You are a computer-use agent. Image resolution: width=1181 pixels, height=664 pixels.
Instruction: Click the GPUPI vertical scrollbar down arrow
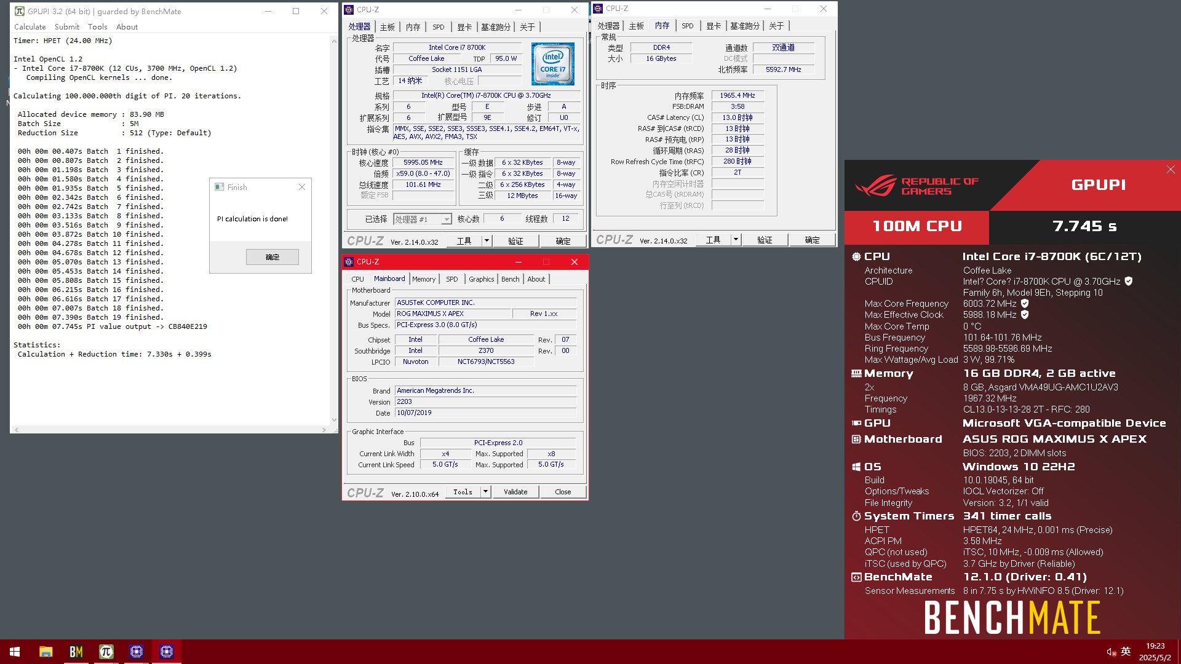pos(334,420)
